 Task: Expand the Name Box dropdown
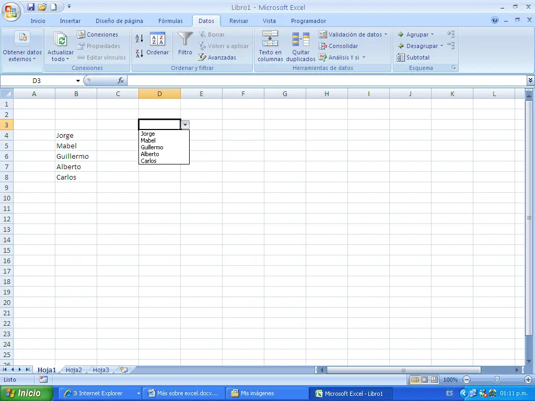tap(78, 81)
